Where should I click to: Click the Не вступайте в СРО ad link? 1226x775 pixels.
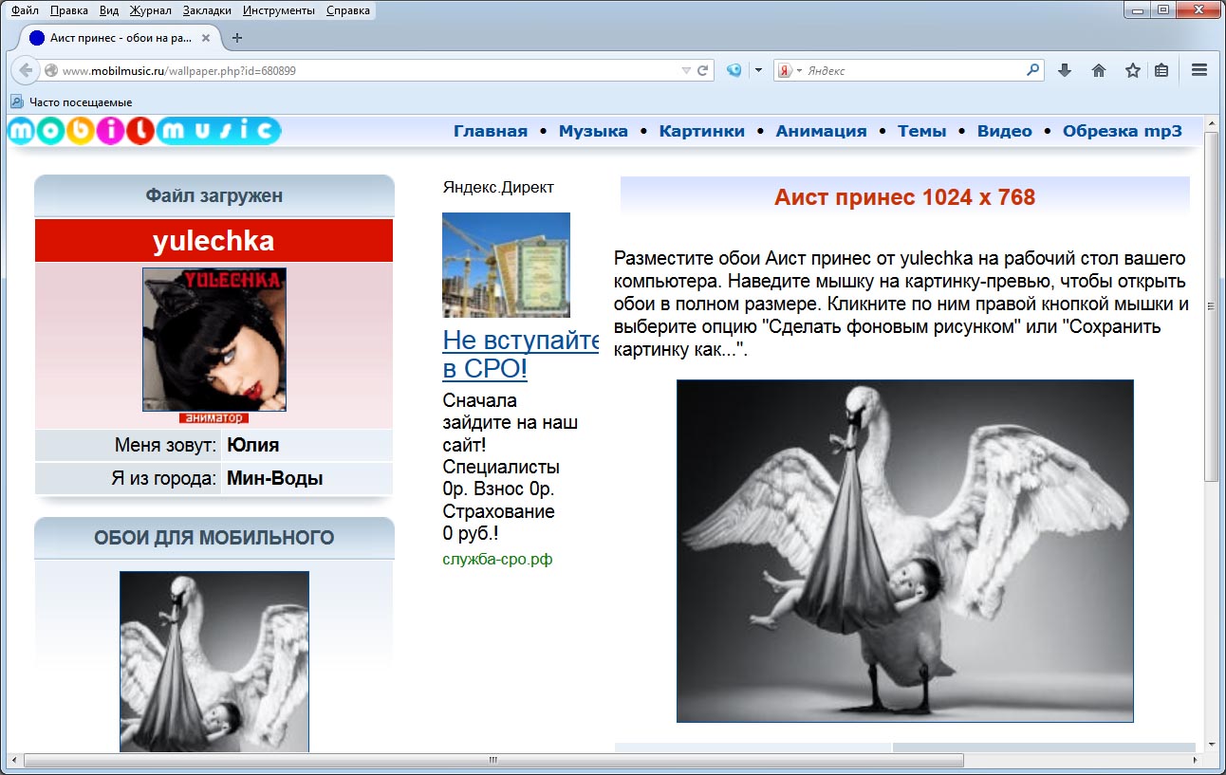520,354
